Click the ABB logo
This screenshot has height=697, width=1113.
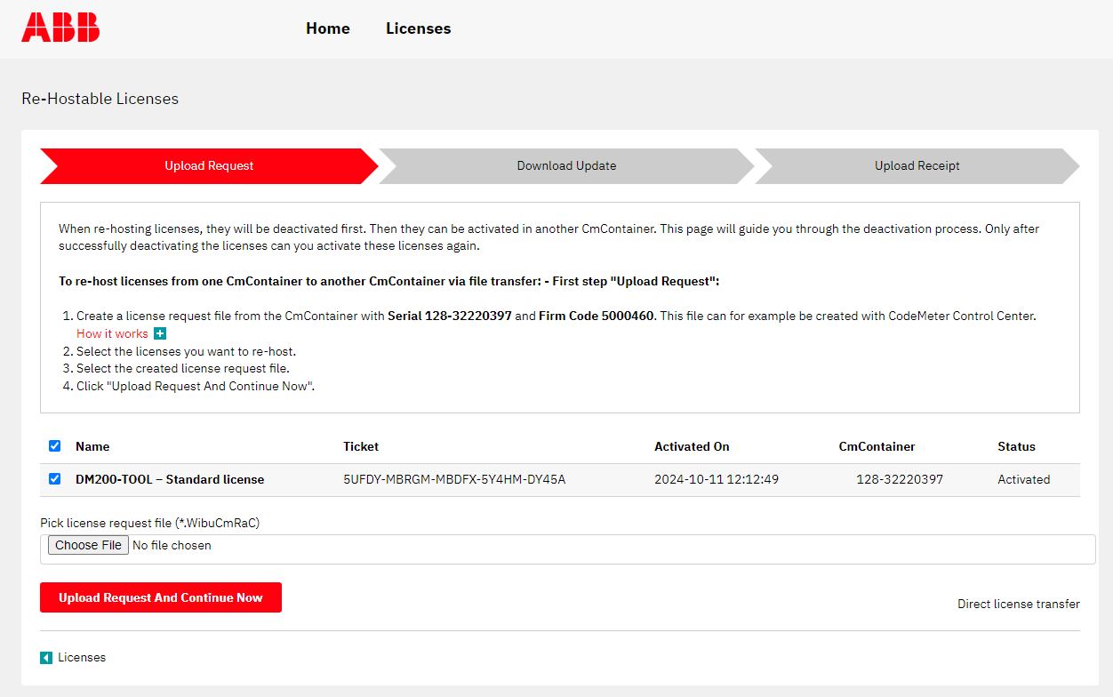coord(60,28)
